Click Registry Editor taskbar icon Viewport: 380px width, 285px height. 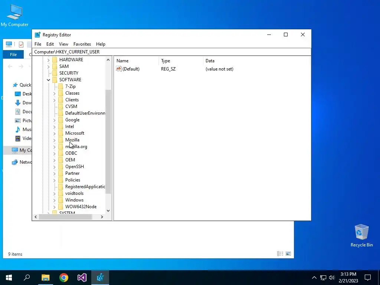pos(100,278)
